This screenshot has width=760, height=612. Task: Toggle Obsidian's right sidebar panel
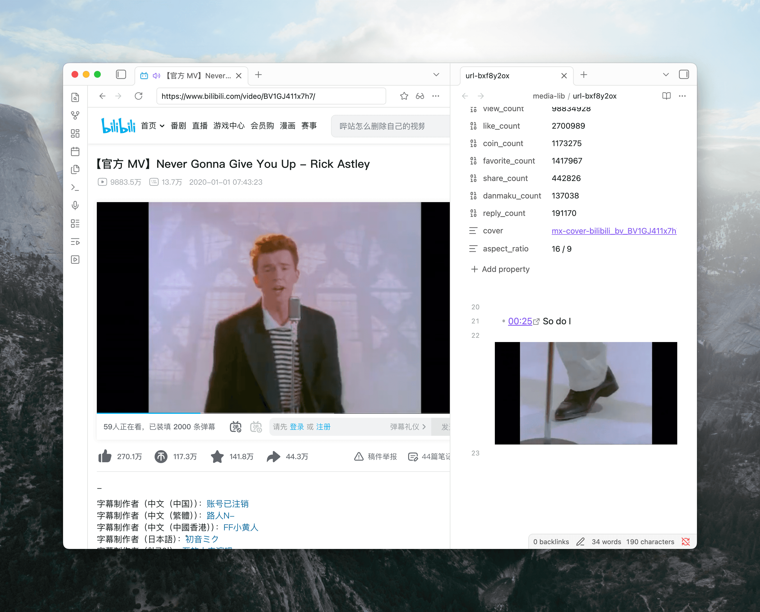pyautogui.click(x=684, y=75)
